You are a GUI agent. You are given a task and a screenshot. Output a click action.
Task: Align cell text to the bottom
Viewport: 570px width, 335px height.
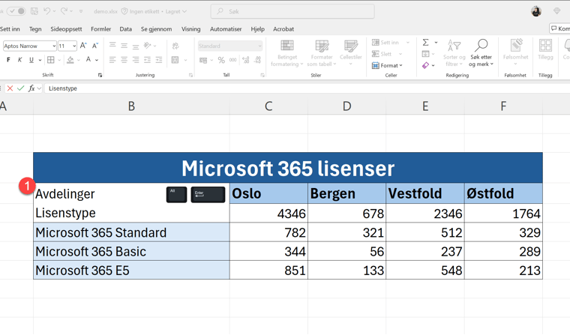coord(136,46)
